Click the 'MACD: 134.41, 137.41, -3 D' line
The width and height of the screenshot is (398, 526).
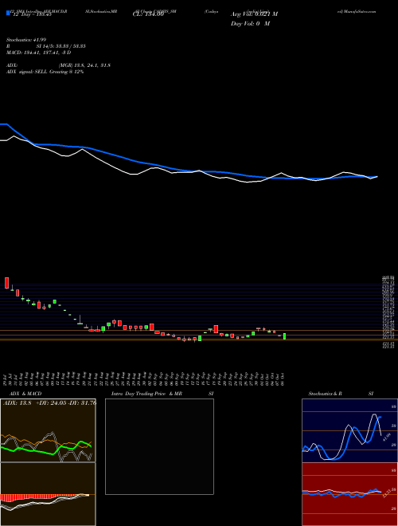(x=38, y=53)
